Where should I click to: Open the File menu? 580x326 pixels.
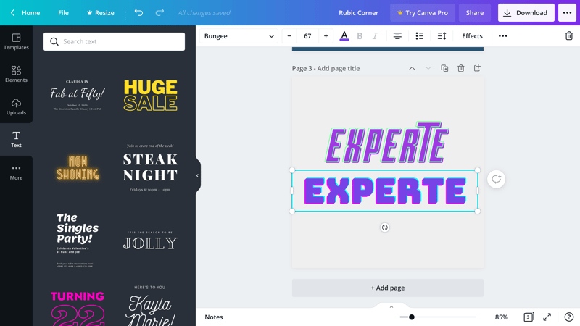63,12
